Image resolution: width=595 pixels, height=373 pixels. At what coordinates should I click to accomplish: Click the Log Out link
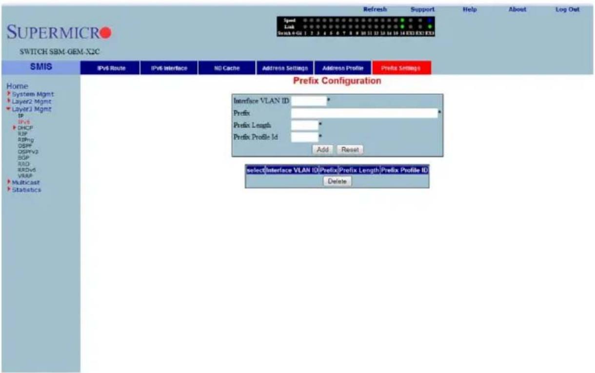tap(567, 9)
